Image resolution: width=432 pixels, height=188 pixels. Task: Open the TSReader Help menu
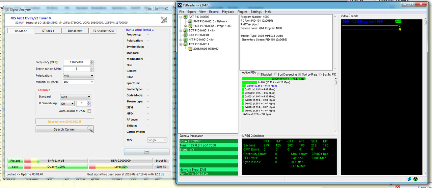268,11
